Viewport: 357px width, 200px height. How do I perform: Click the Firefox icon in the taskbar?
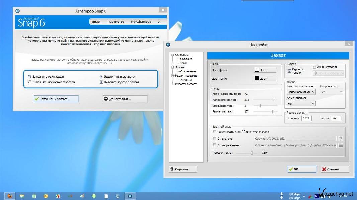pyautogui.click(x=10, y=196)
